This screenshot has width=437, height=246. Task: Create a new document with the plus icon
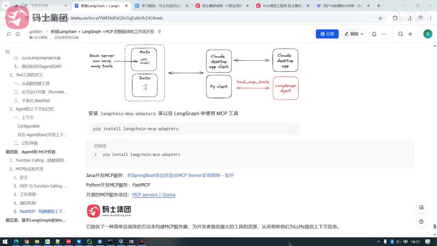pyautogui.click(x=410, y=34)
